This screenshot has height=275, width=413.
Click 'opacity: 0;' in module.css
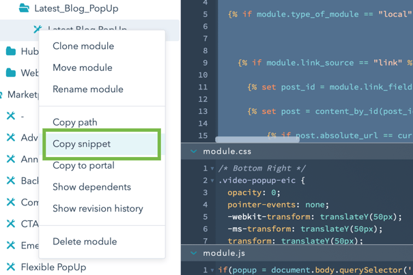[254, 192]
